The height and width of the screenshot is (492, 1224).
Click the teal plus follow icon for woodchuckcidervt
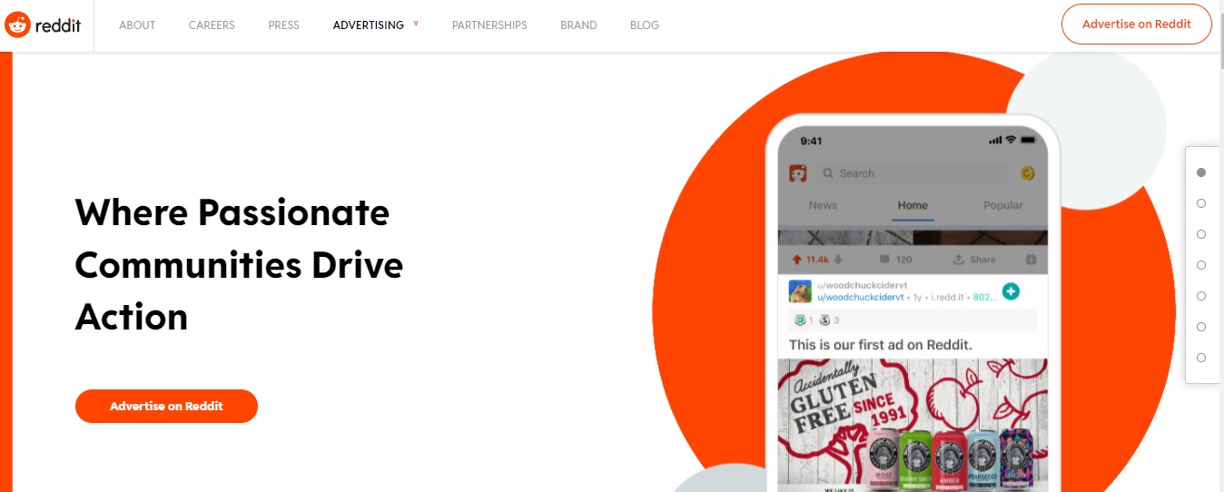coord(1011,291)
